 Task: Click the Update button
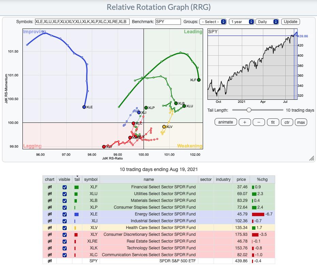pos(290,22)
